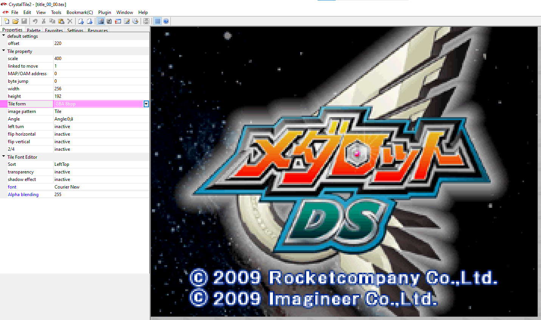541x320 pixels.
Task: Switch to the Favorites tab
Action: (54, 30)
